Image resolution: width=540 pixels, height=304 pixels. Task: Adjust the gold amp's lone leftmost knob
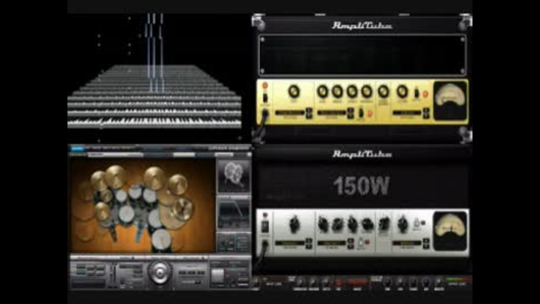(x=294, y=92)
